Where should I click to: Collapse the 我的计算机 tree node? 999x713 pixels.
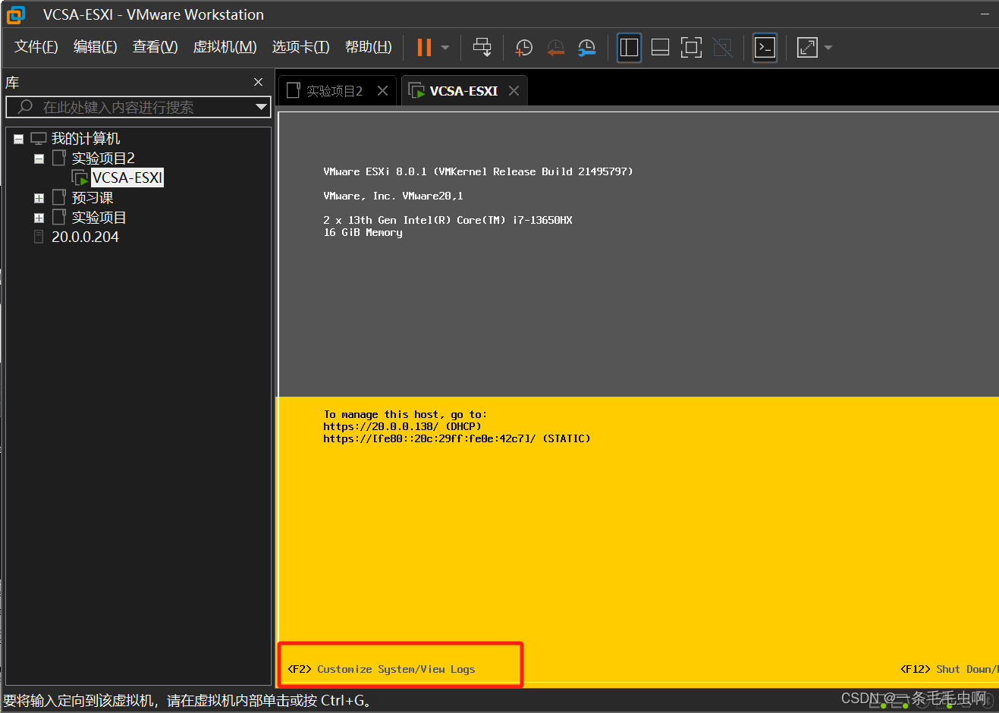click(x=17, y=138)
